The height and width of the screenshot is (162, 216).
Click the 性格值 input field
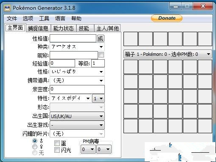pyautogui.click(x=73, y=38)
